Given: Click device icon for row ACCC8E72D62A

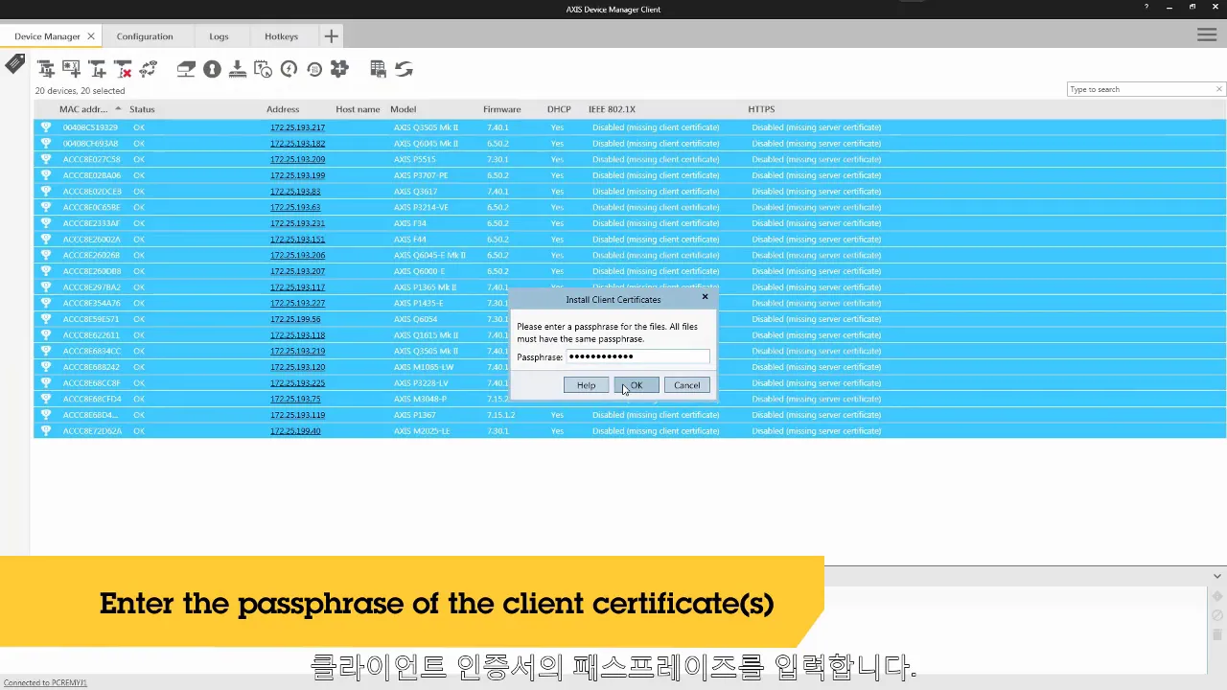Looking at the screenshot, I should [x=45, y=431].
